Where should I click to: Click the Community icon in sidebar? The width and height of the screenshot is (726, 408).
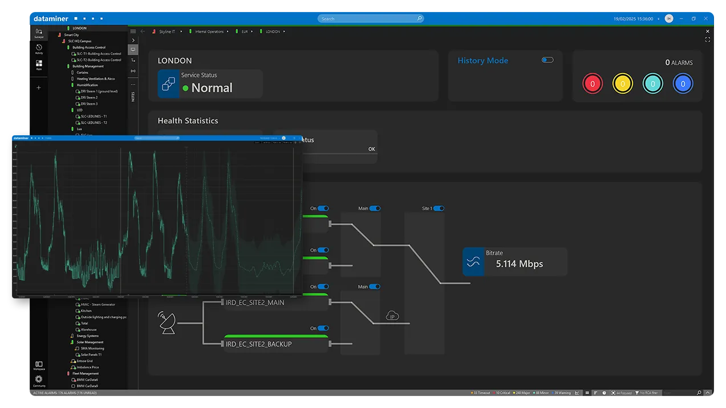click(39, 380)
